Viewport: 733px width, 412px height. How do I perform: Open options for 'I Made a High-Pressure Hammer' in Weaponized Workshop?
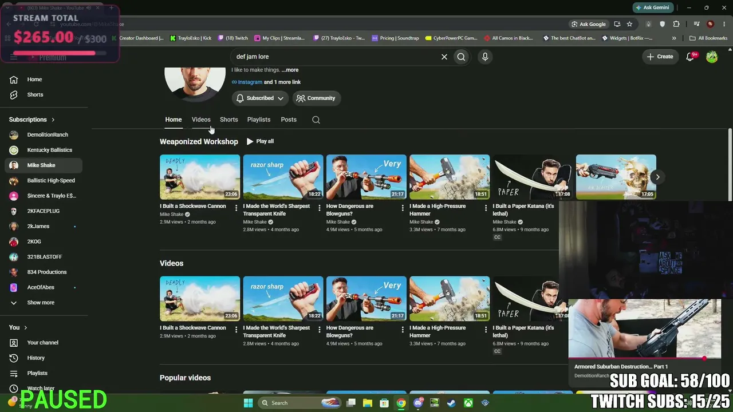click(486, 208)
